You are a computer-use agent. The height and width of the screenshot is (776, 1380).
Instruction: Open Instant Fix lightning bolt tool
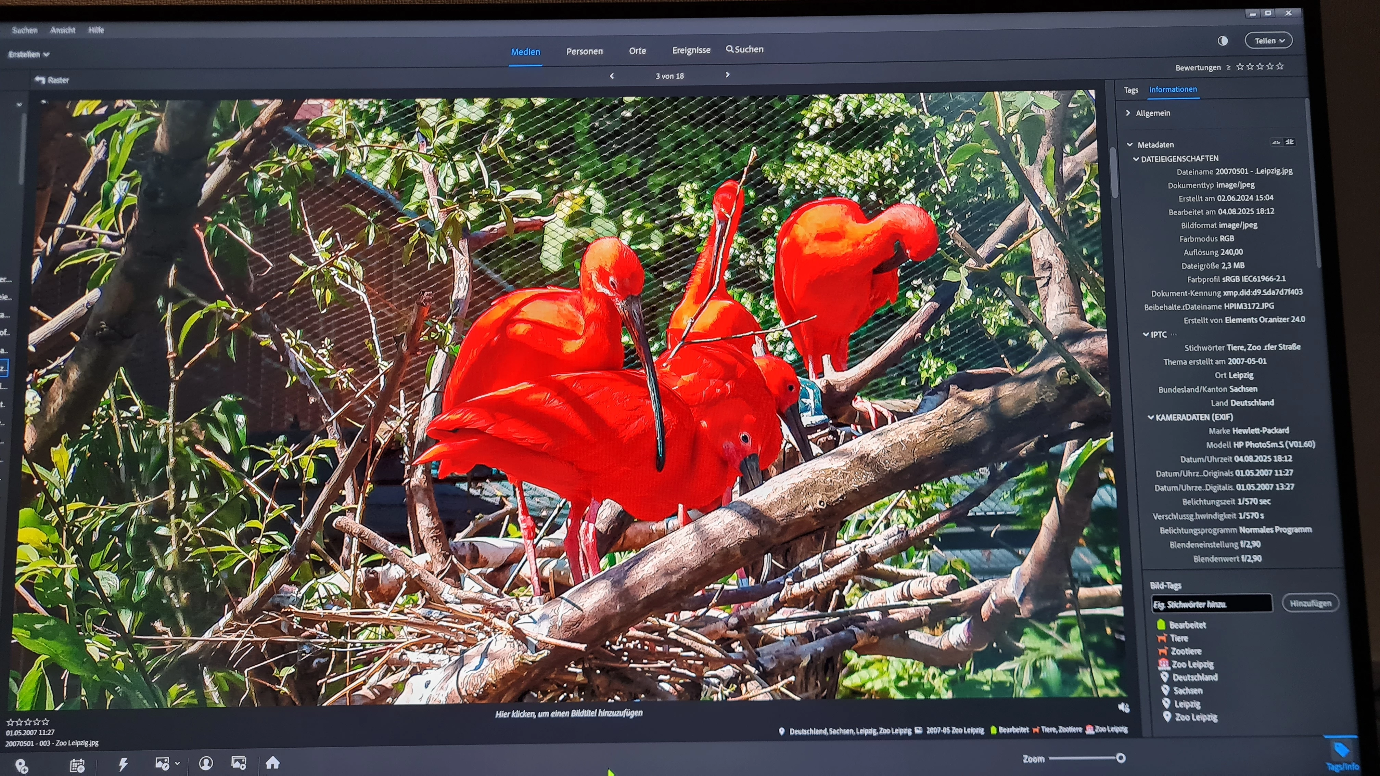[x=123, y=764]
